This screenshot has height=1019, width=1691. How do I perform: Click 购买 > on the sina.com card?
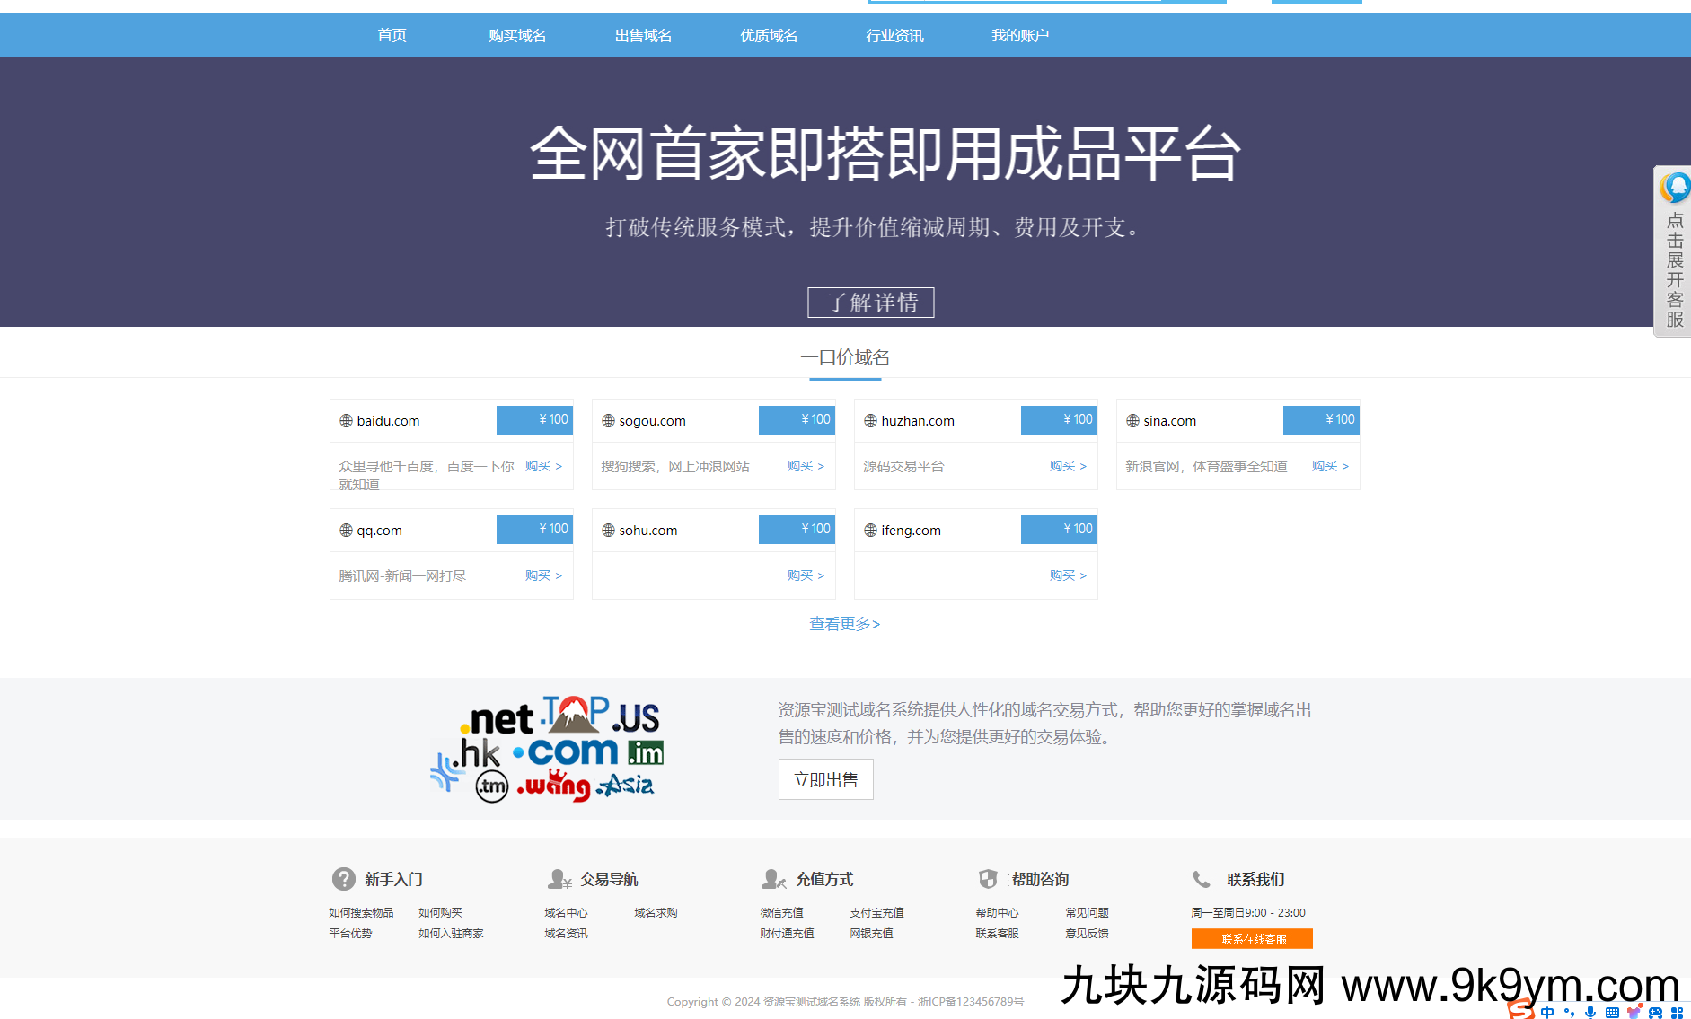[x=1330, y=466]
